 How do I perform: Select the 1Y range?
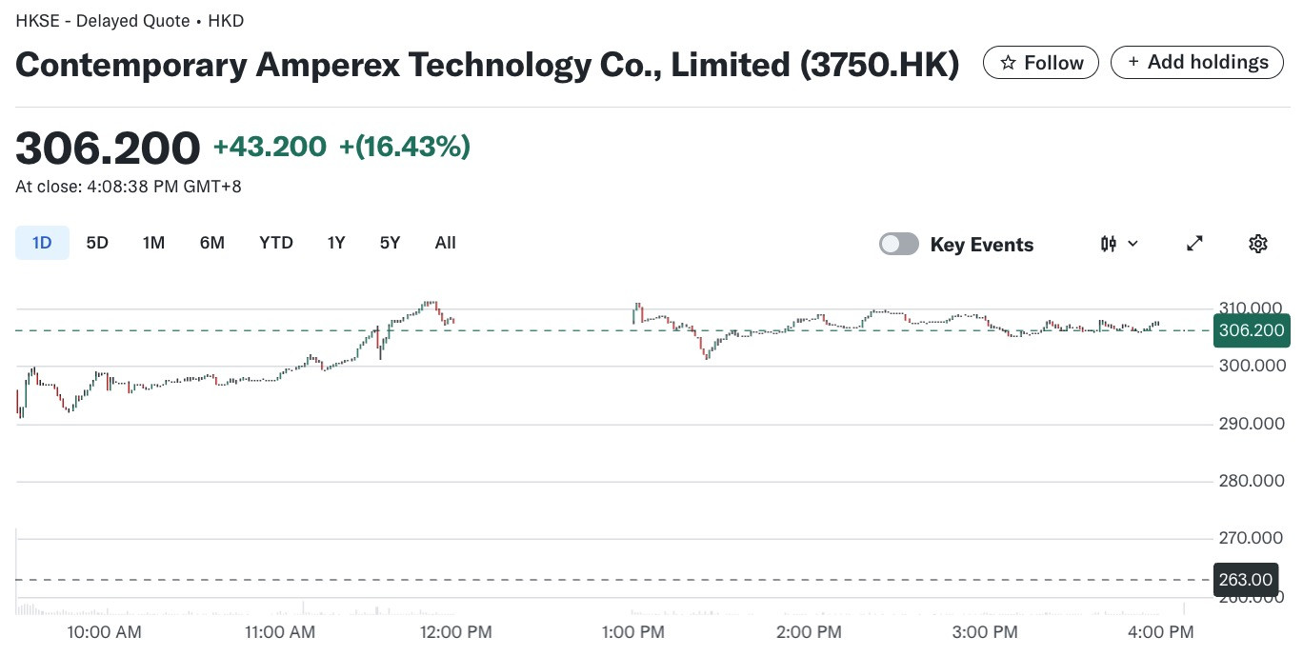[336, 243]
